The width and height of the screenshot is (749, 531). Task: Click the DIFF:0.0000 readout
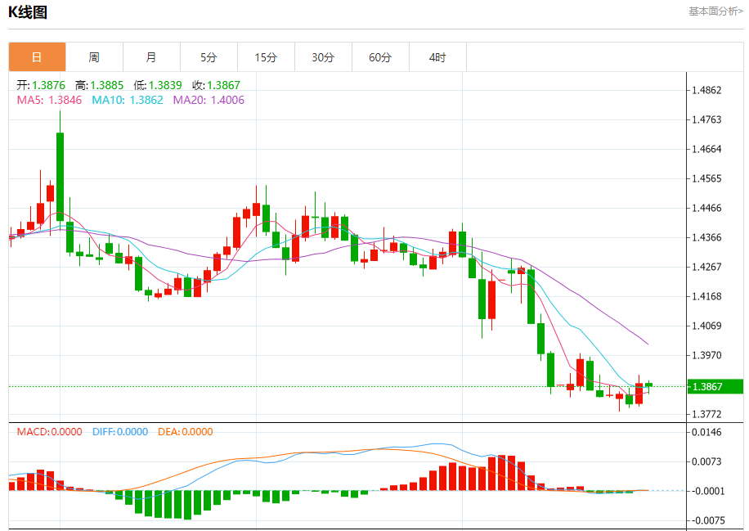point(120,431)
